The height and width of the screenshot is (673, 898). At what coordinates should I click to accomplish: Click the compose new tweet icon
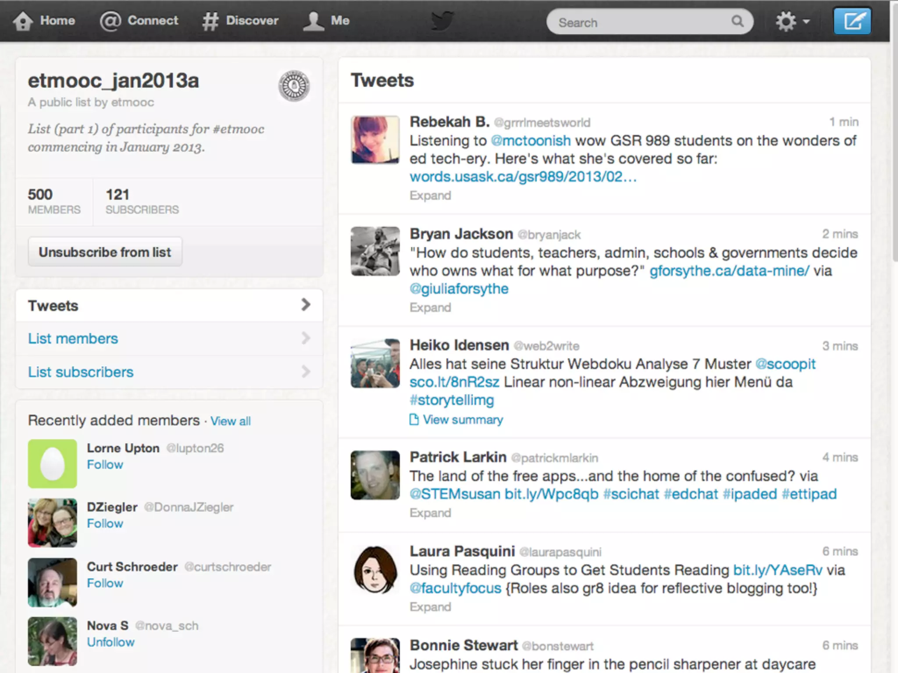[x=852, y=21]
